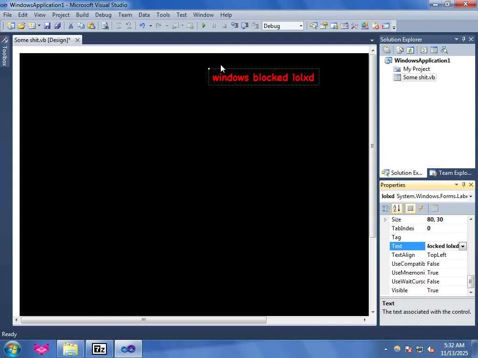Open the Debug menu
Viewport: 478px width, 358px height.
click(x=103, y=14)
